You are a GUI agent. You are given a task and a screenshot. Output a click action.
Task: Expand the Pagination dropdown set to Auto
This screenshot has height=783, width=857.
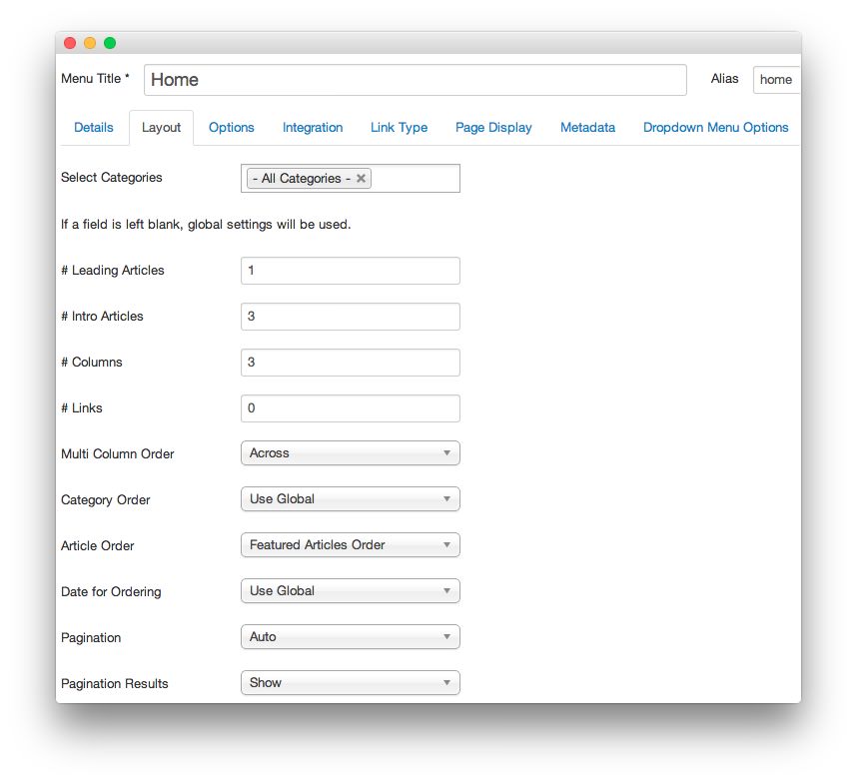(x=351, y=636)
